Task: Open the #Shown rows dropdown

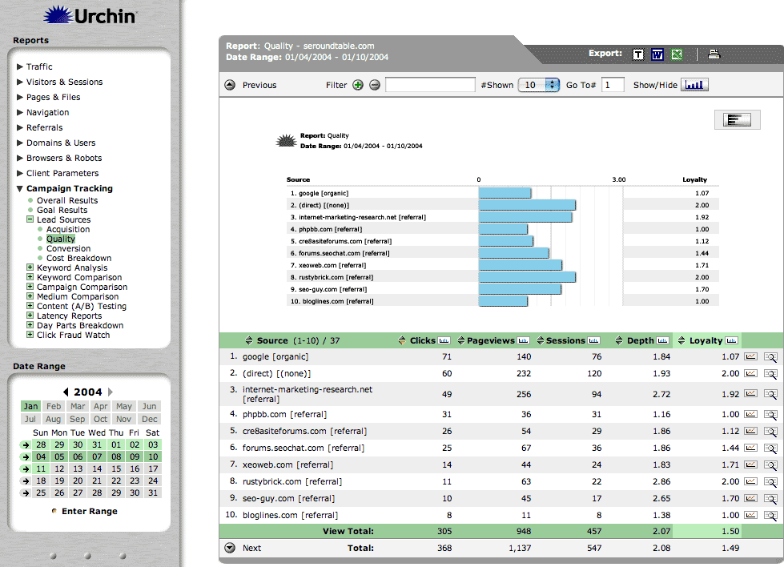Action: click(x=538, y=85)
